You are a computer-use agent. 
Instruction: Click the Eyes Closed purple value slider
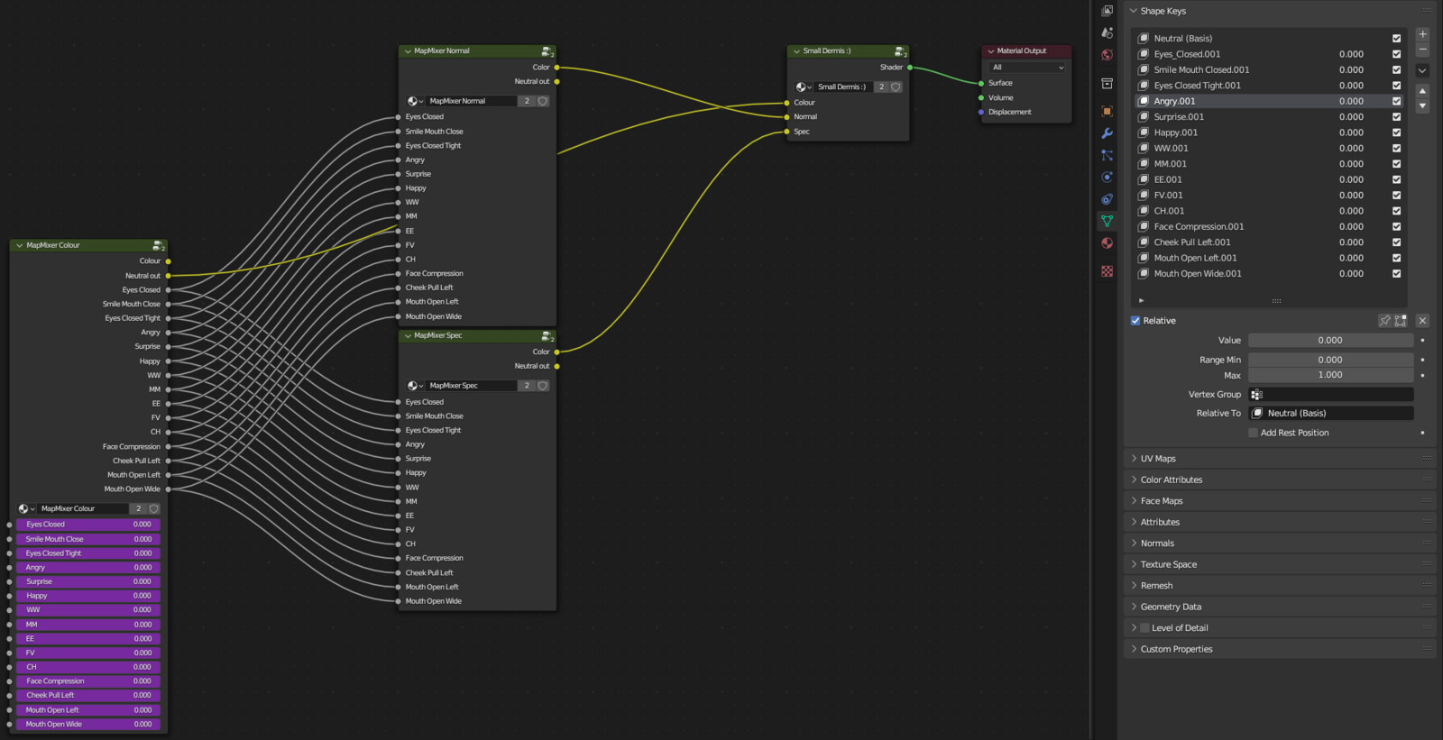[x=89, y=525]
